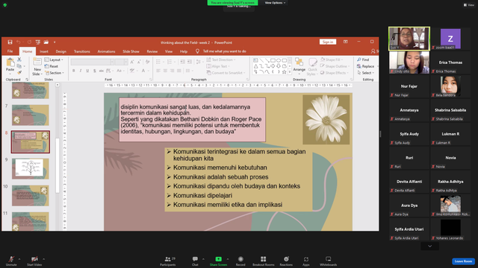Open Shape Effects dropdown

[x=334, y=73]
